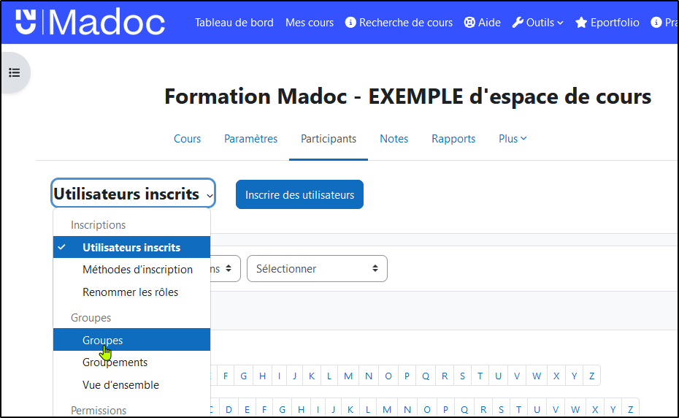This screenshot has height=418, width=679.
Task: Collapse the Utilisateurs inscrits selector box
Action: 133,194
